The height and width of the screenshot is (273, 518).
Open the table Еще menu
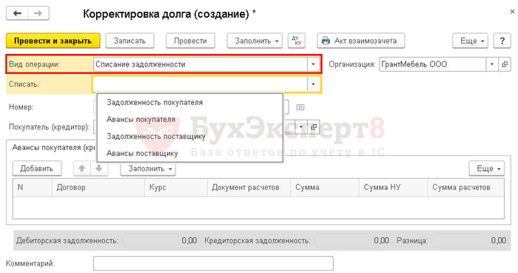click(x=487, y=169)
